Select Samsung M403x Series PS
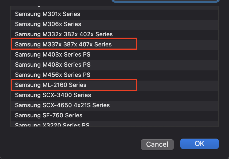Viewport: 229px width, 159px height. [53, 54]
